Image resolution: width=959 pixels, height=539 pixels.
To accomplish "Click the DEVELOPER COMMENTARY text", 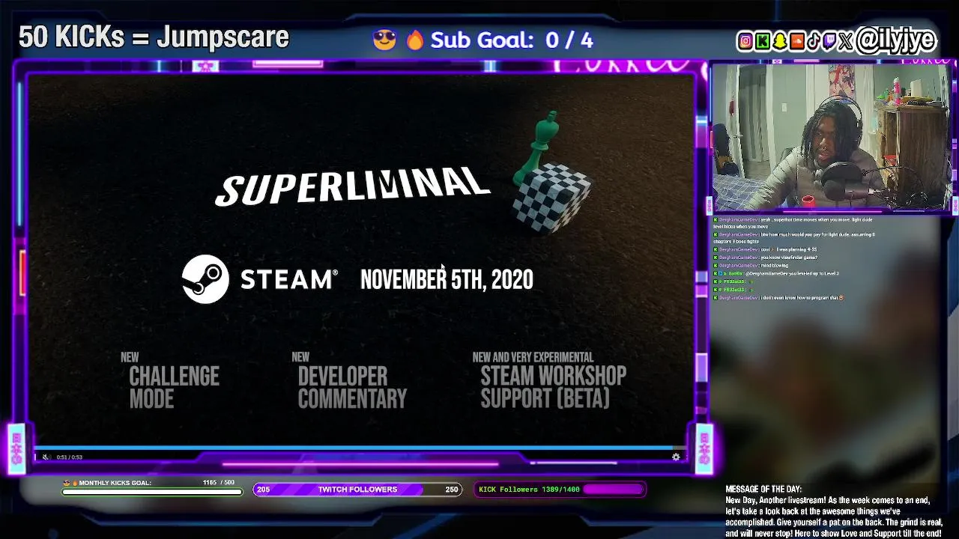I will pos(352,387).
